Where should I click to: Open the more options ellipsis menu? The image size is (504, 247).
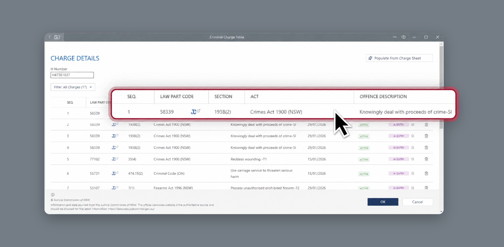click(395, 37)
